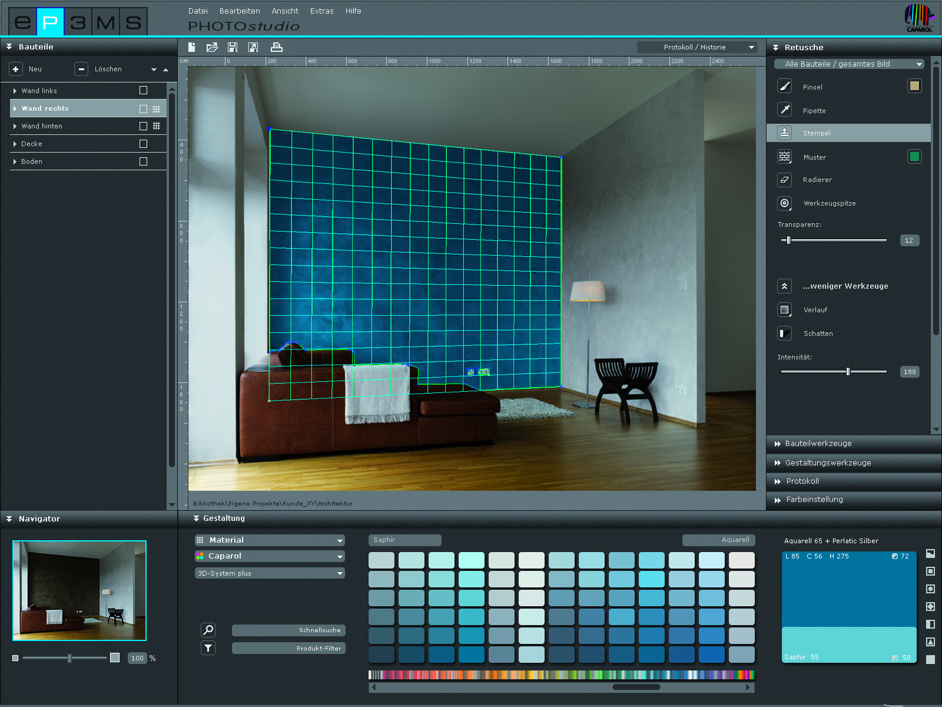Click the Schatten shadow tool icon
Screen dimensions: 942x707
(785, 333)
